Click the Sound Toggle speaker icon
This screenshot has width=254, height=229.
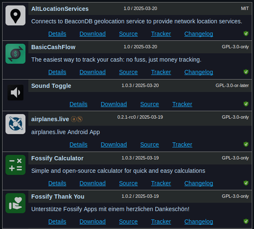16,92
